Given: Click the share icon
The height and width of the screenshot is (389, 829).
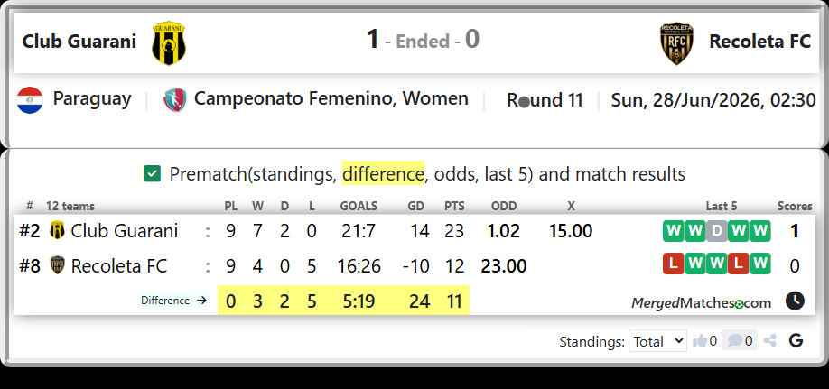Looking at the screenshot, I should tap(769, 341).
